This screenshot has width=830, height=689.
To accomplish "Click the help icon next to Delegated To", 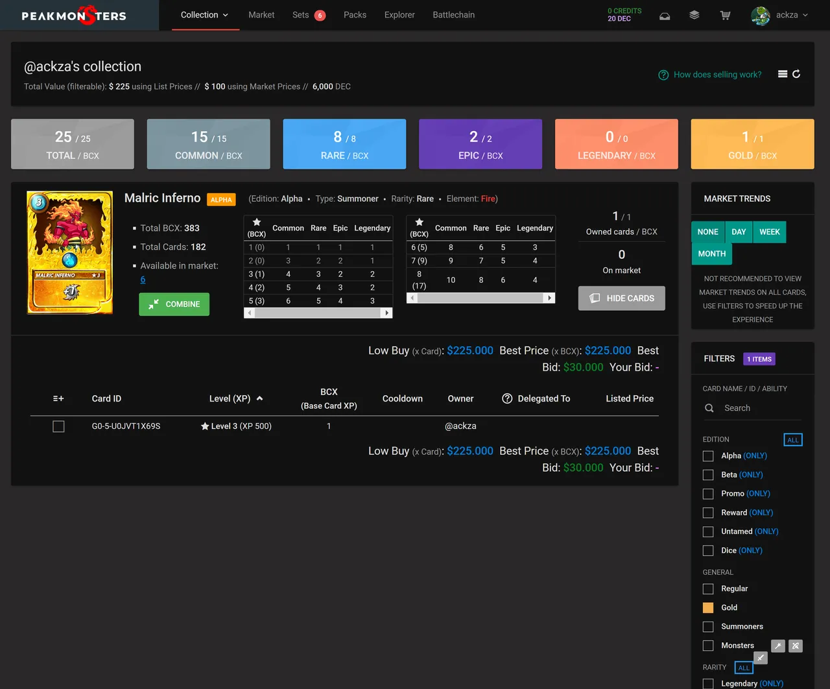I will [507, 398].
